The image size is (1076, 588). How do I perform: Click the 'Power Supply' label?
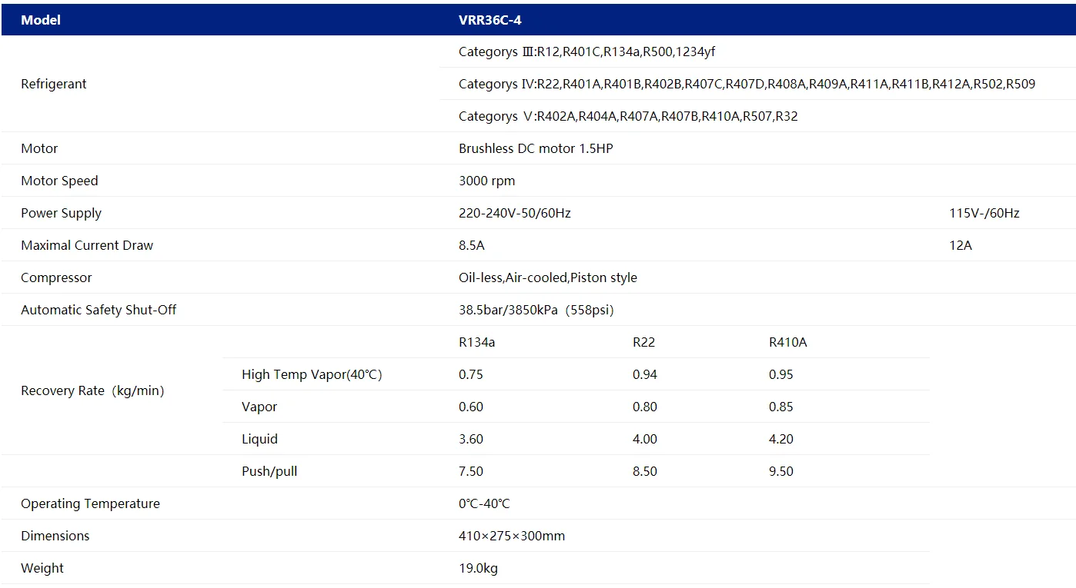[x=61, y=213]
